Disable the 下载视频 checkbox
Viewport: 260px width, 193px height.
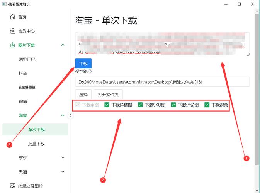pyautogui.click(x=207, y=105)
